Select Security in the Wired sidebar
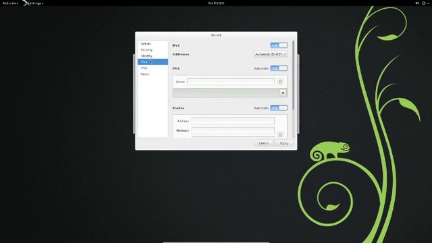The image size is (432, 243). coord(153,50)
